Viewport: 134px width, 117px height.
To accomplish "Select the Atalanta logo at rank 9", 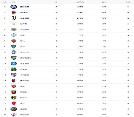I will (14, 52).
